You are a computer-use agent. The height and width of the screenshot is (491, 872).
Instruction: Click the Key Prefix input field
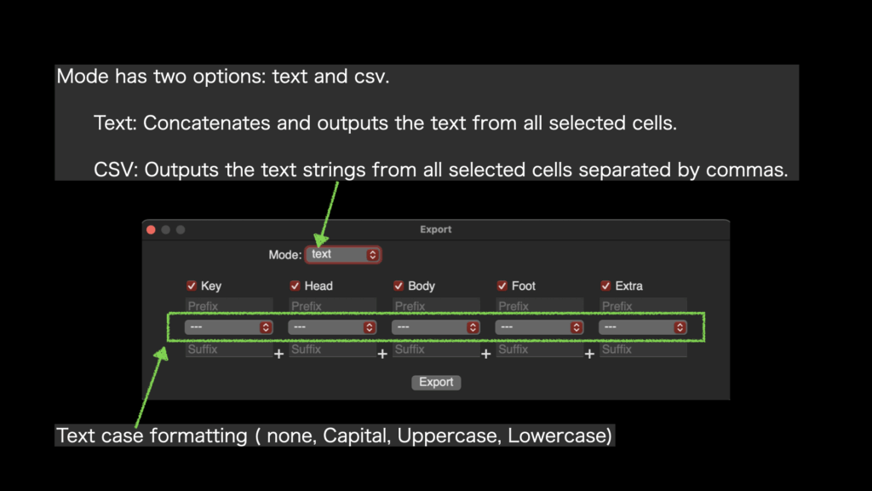[229, 306]
